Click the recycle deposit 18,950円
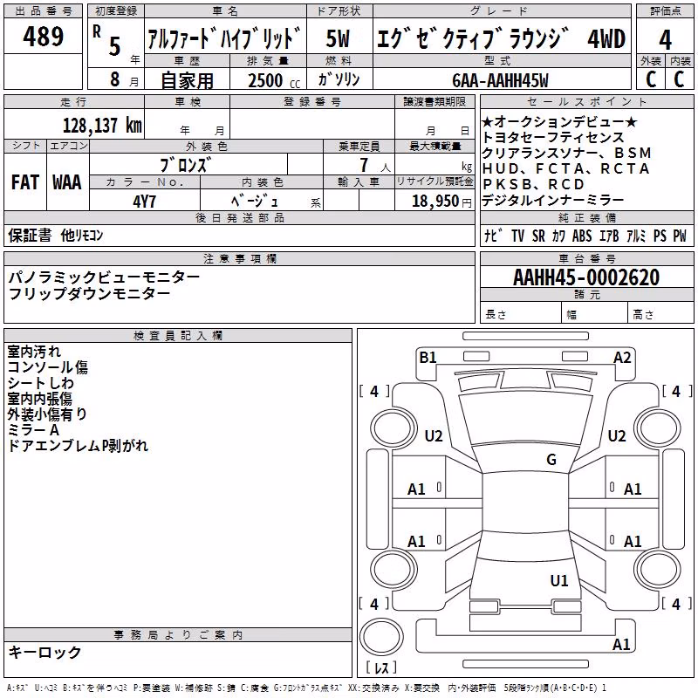The width and height of the screenshot is (698, 698). (441, 202)
